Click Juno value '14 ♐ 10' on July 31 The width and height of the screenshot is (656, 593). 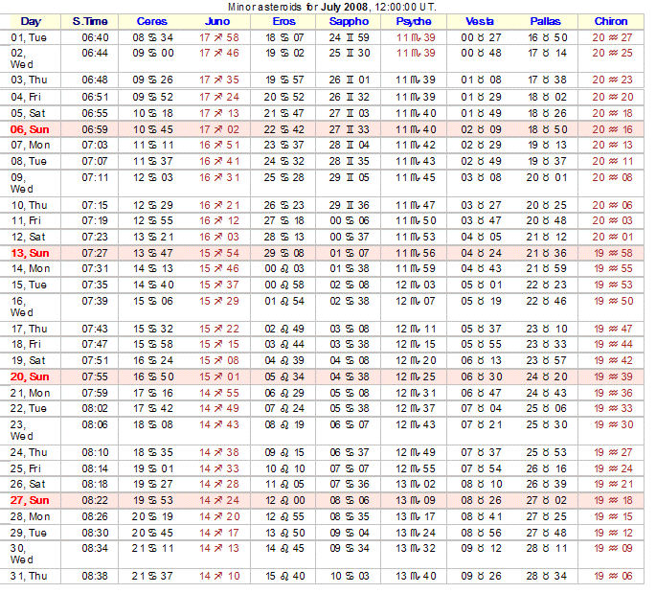tap(218, 576)
